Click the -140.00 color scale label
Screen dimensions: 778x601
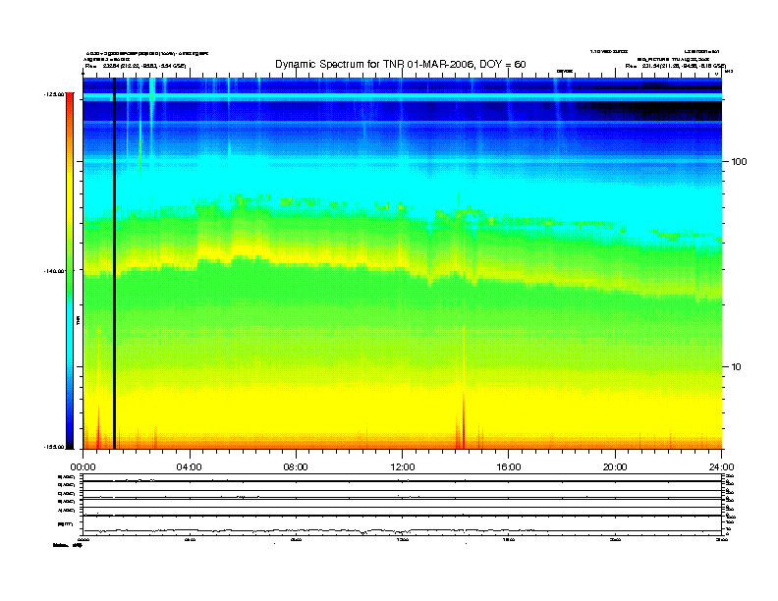(55, 271)
